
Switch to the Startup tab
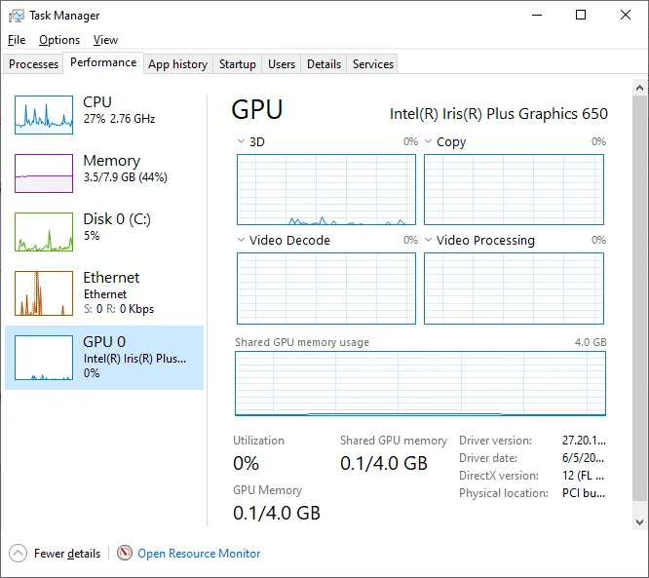point(238,64)
